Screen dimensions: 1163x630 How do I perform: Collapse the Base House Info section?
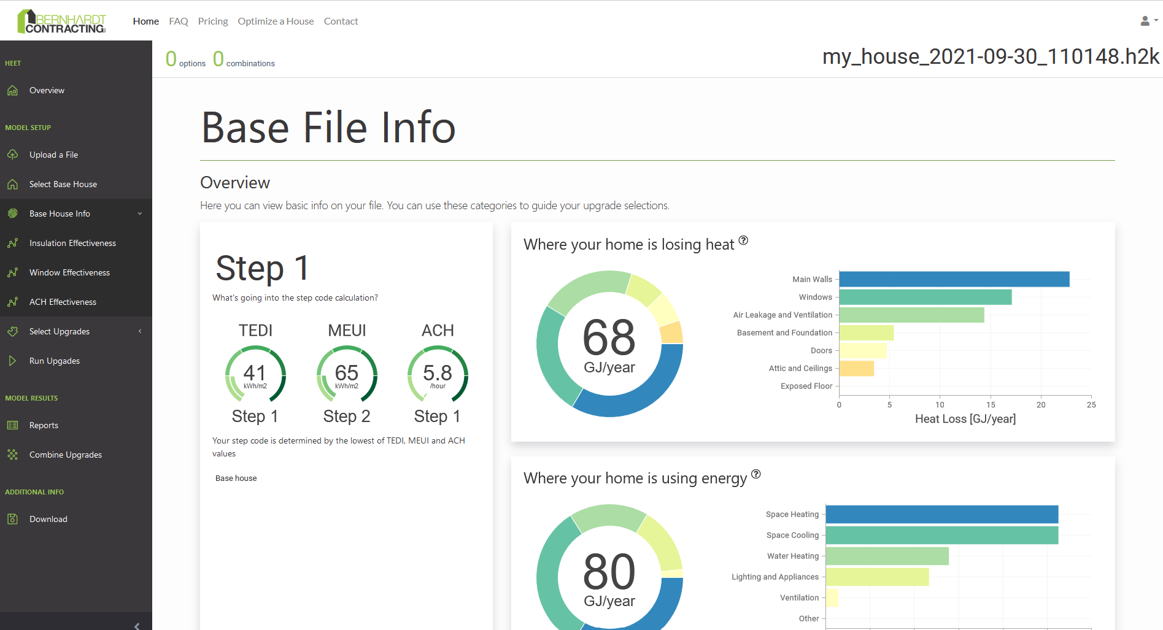(x=140, y=213)
